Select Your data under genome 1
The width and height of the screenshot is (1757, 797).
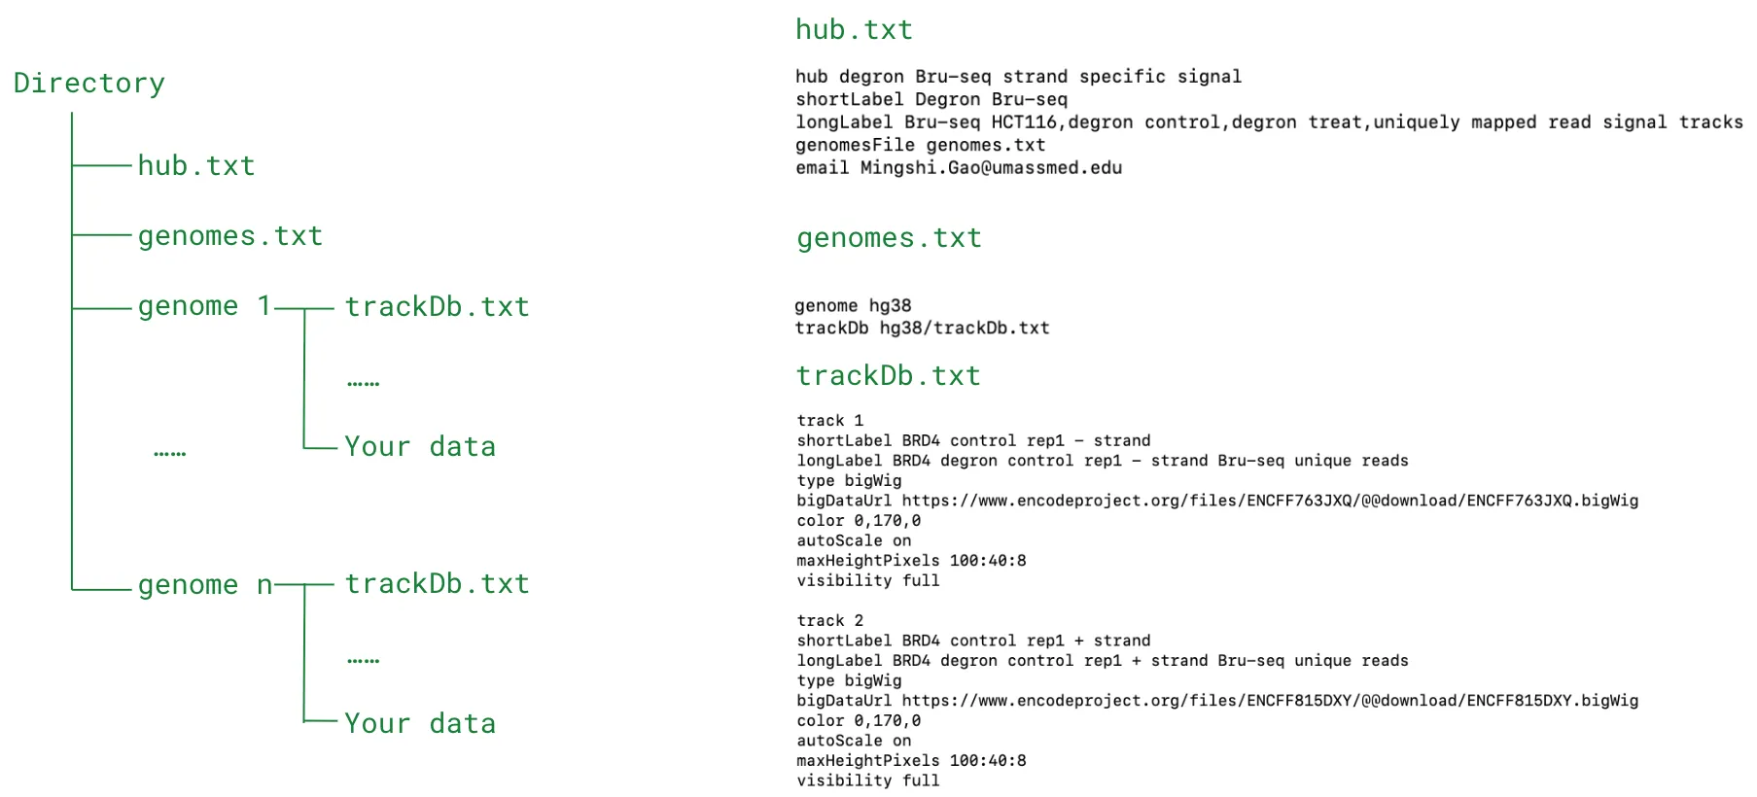(x=420, y=447)
